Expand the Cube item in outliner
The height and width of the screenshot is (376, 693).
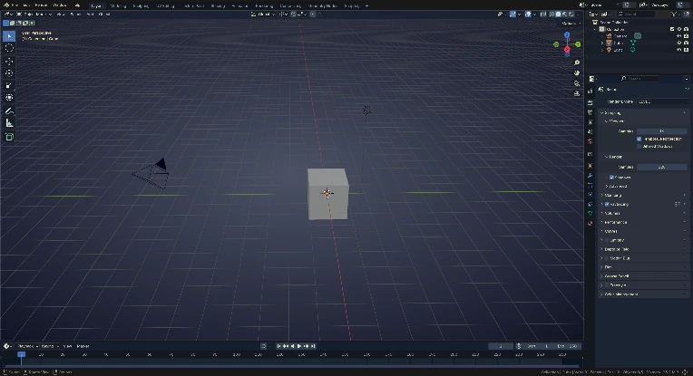[x=602, y=43]
